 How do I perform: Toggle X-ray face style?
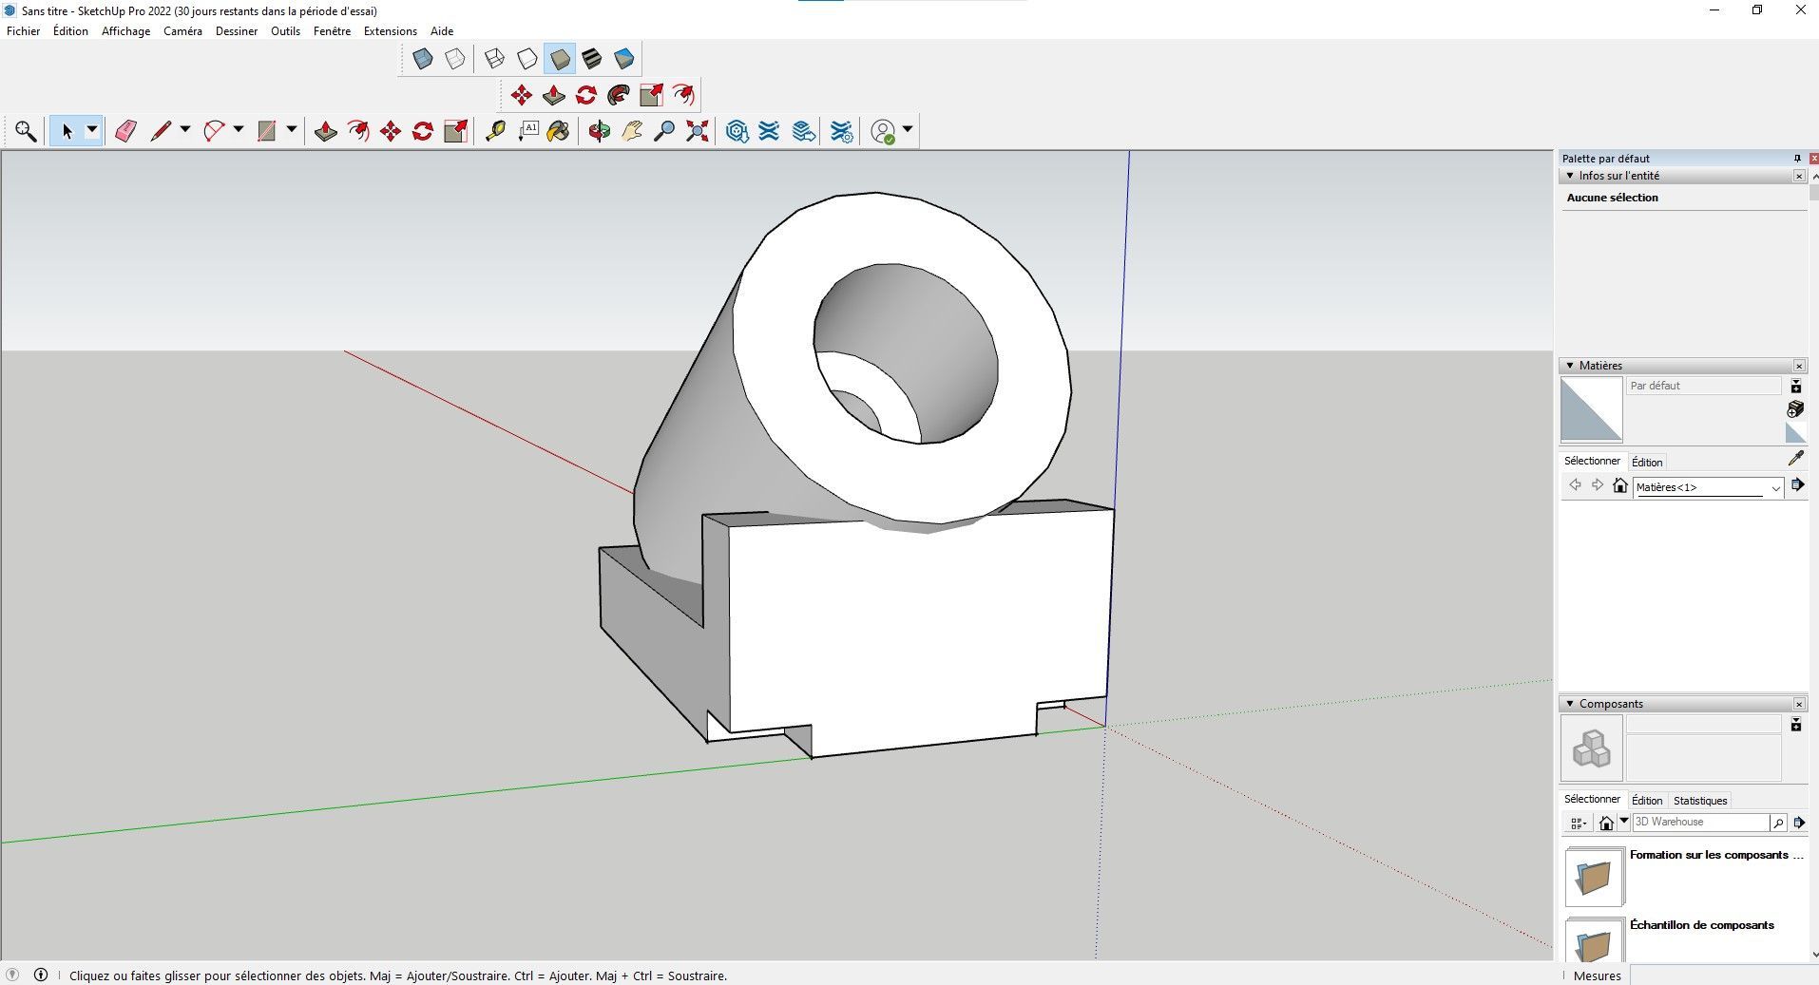(x=423, y=60)
